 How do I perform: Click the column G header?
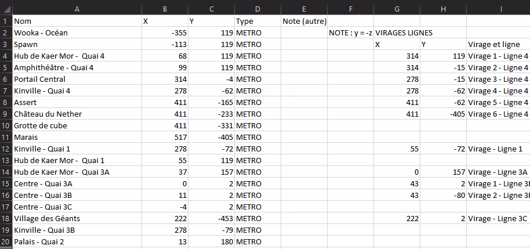[397, 7]
